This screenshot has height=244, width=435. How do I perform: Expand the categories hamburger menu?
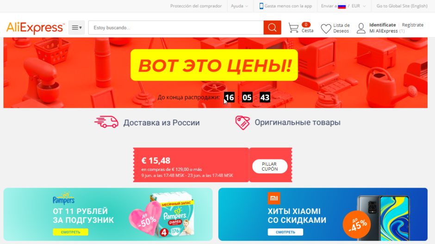pos(76,27)
